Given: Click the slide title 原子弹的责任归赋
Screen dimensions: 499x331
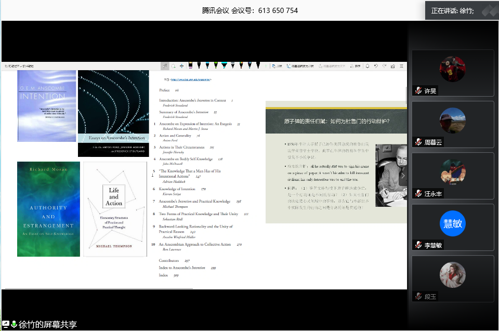Looking at the screenshot, I should point(337,121).
